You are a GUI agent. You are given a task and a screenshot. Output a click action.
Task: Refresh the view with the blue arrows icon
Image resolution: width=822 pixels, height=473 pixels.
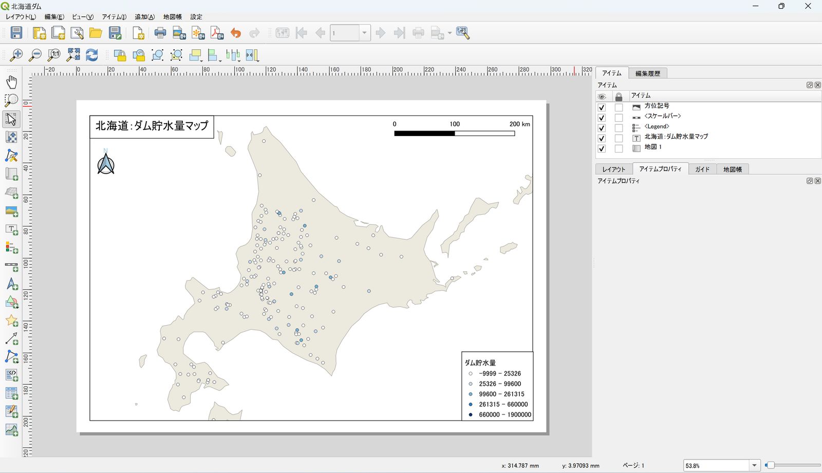coord(92,55)
